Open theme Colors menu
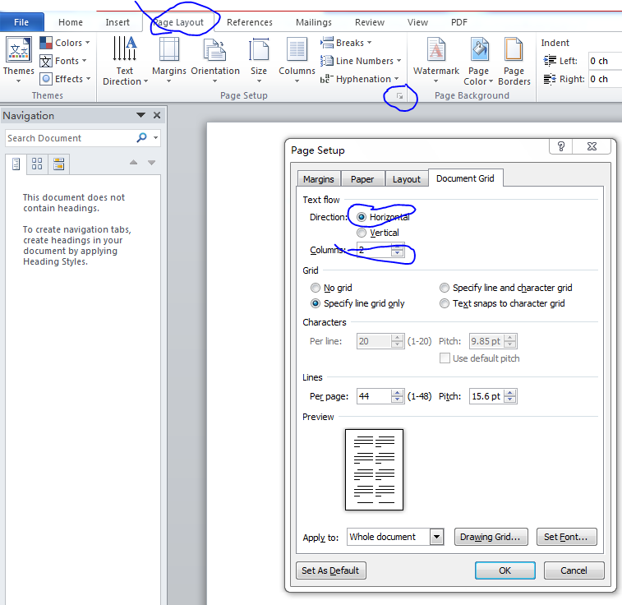Viewport: 622px width, 605px height. click(x=65, y=43)
